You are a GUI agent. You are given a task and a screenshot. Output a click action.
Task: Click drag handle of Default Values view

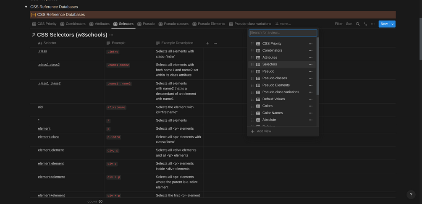click(x=252, y=99)
